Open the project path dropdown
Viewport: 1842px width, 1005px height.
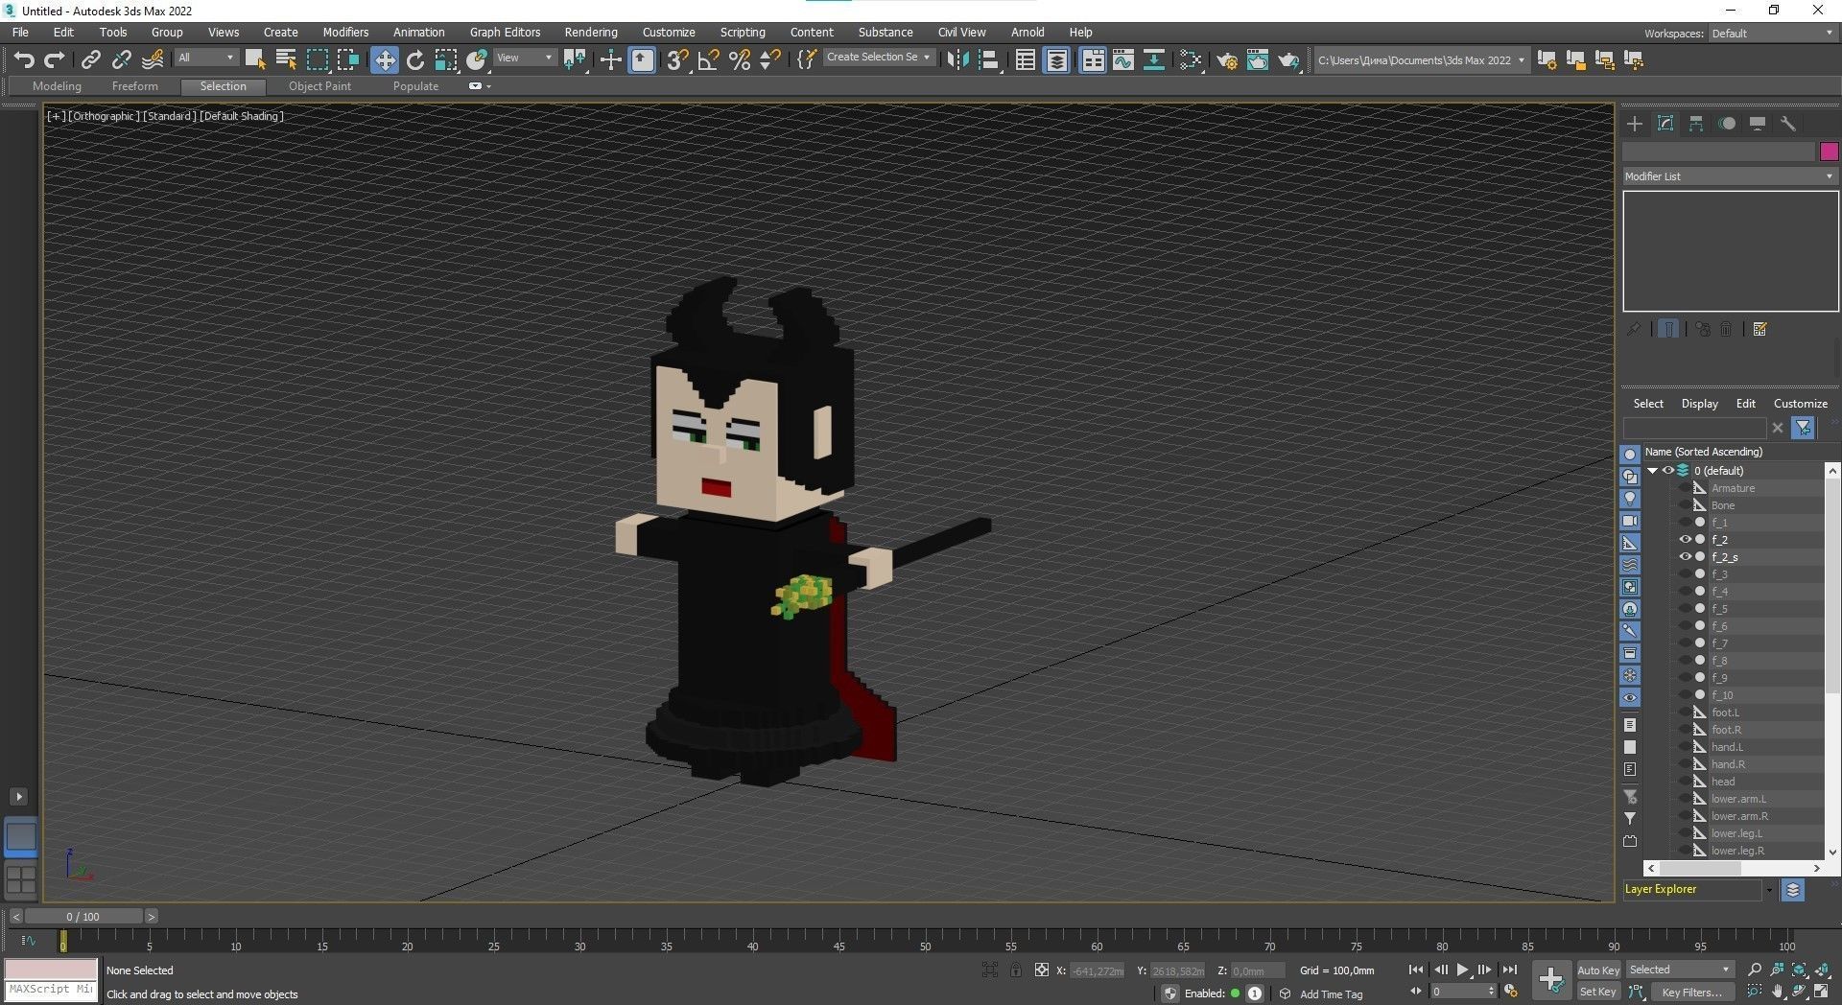click(1421, 59)
